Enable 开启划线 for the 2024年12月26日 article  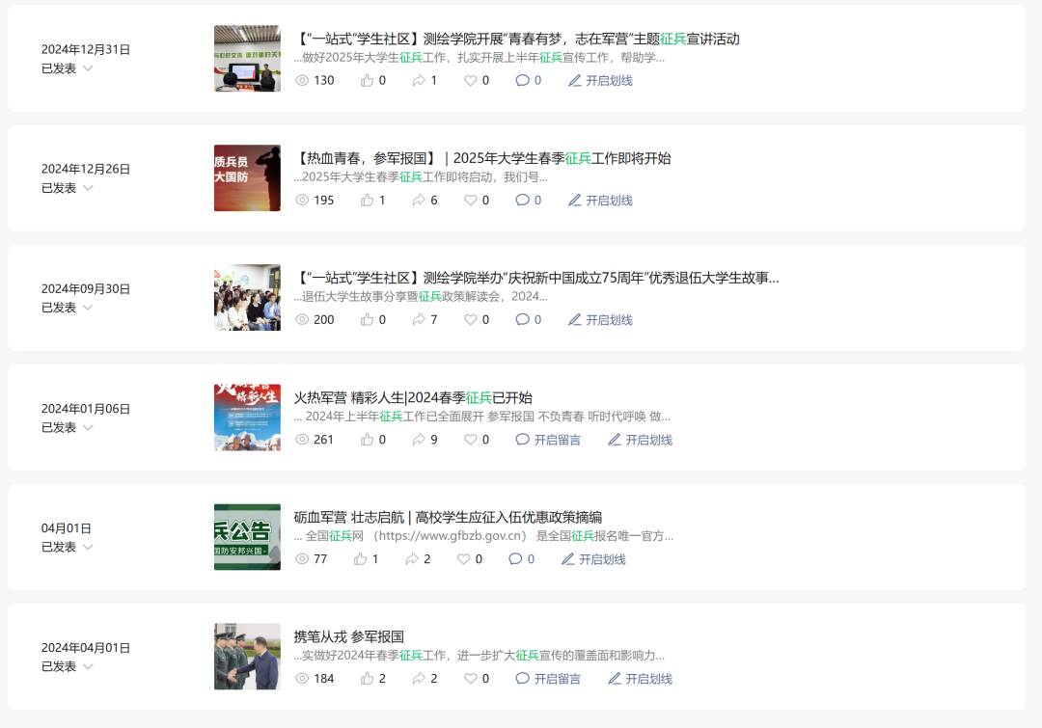(601, 200)
